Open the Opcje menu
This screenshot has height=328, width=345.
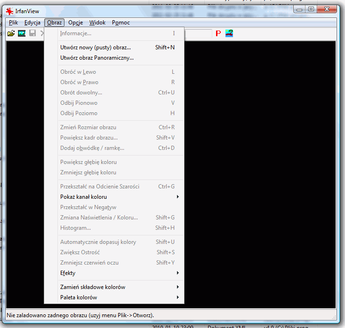tap(76, 23)
